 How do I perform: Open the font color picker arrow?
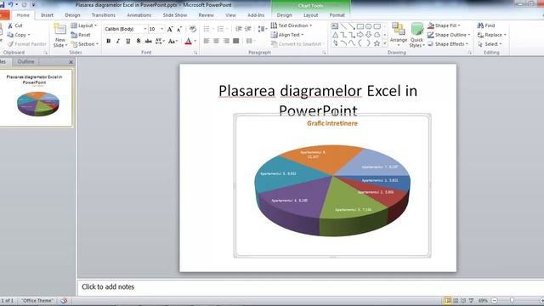195,42
